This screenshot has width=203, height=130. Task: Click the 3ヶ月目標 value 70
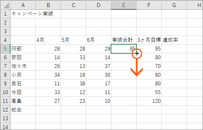coord(149,66)
